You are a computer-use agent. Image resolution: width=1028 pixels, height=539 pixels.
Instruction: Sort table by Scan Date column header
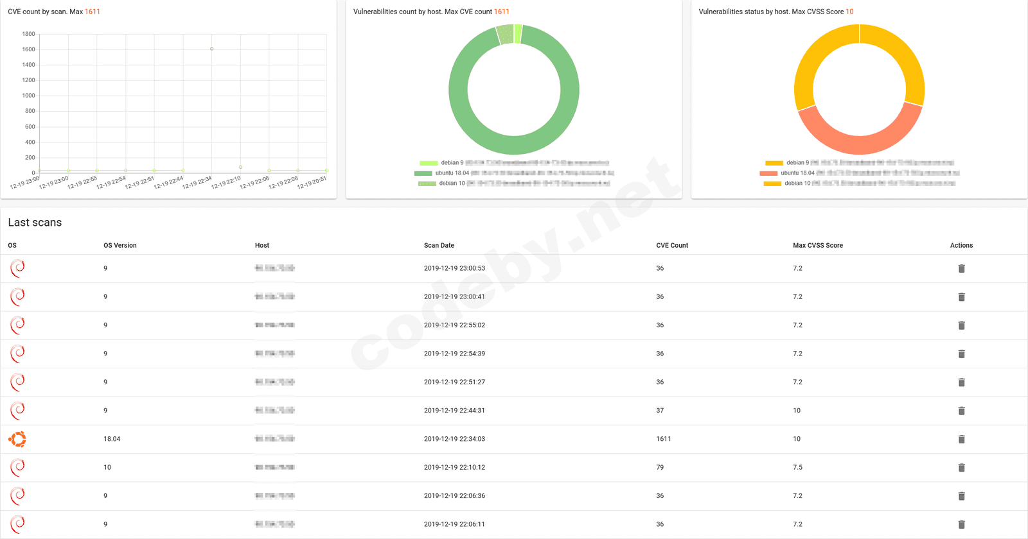439,245
